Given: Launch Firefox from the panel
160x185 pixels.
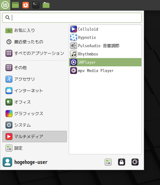Looking at the screenshot, I should (x=26, y=5).
